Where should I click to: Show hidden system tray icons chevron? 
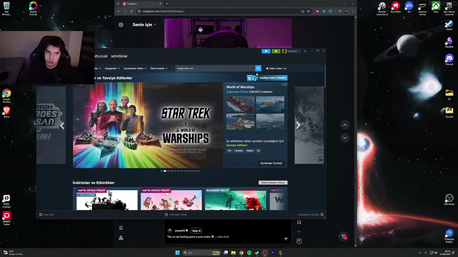pos(420,253)
